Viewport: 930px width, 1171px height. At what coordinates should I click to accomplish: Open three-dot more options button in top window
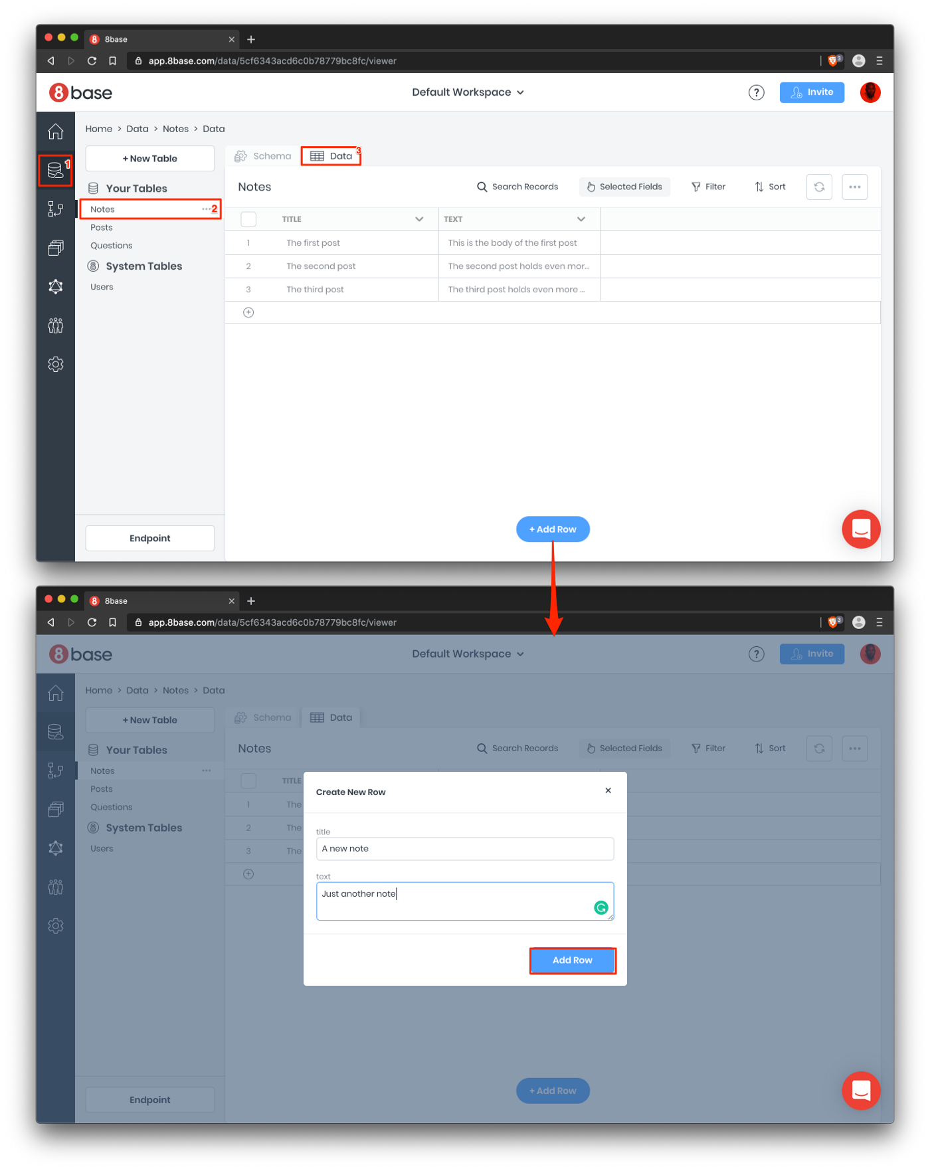[x=855, y=187]
